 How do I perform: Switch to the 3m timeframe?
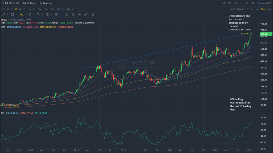pos(34,9)
